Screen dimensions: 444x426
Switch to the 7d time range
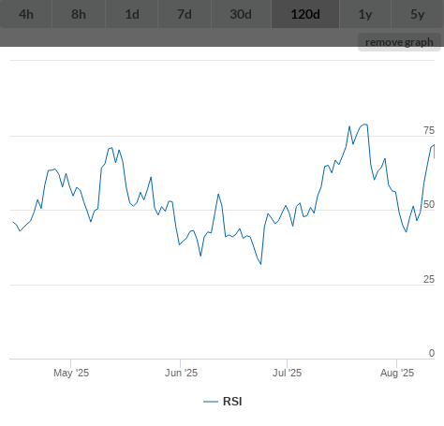(185, 14)
